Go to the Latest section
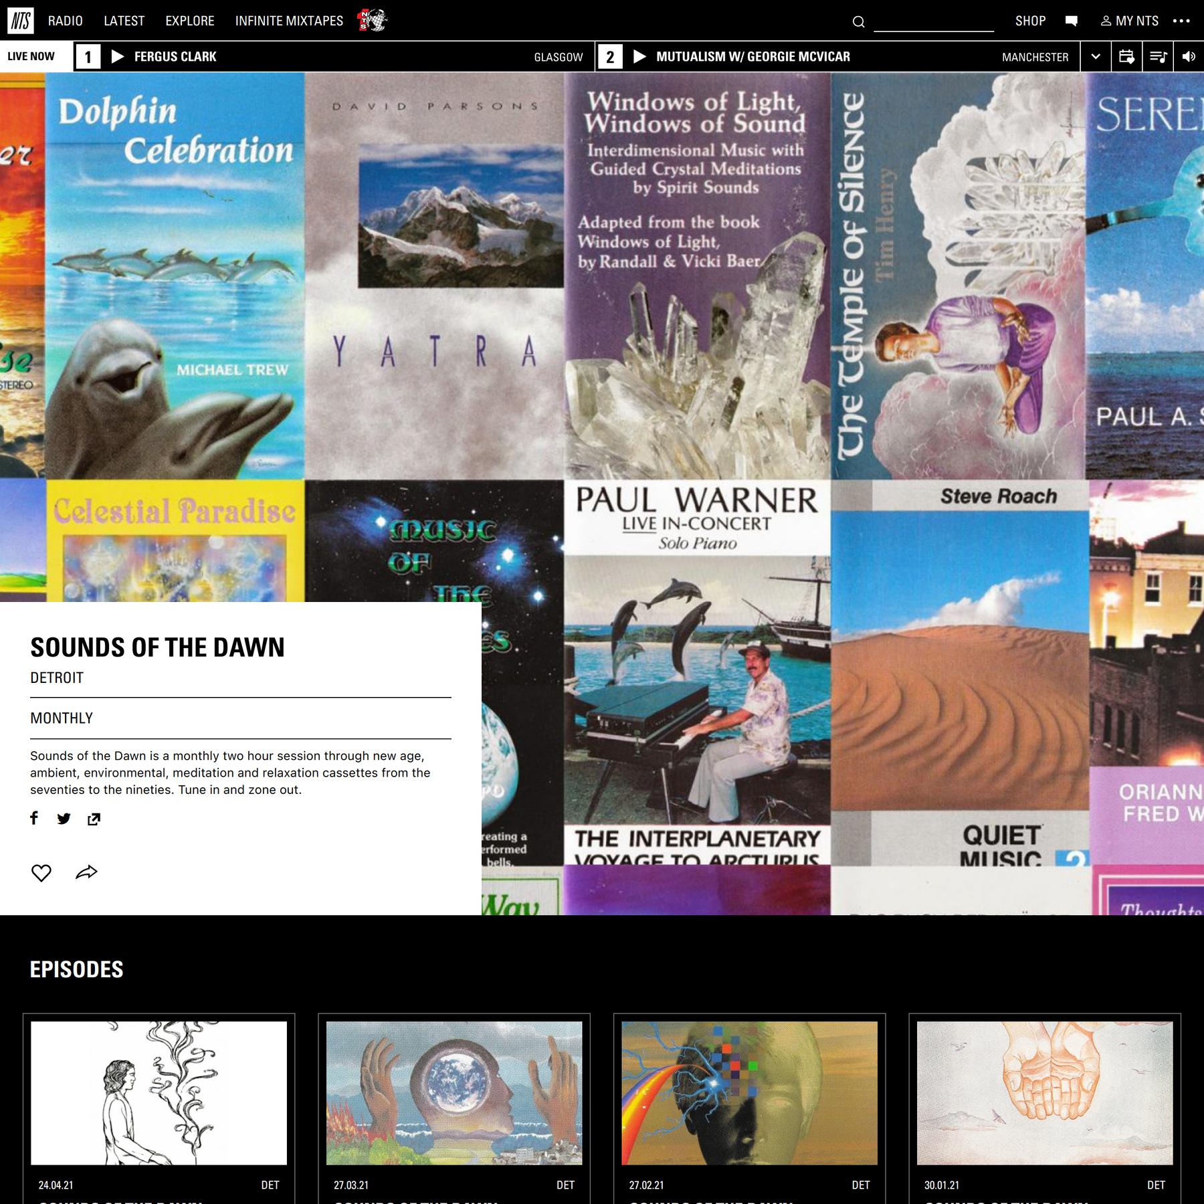This screenshot has width=1204, height=1204. [x=124, y=21]
